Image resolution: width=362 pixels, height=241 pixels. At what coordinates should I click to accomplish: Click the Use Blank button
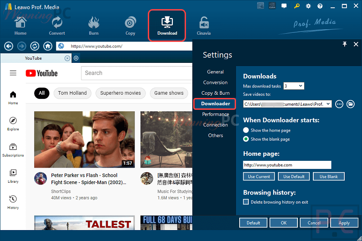(x=328, y=176)
